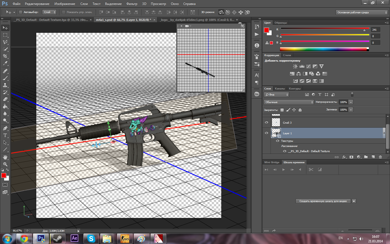Add a Photo Filter adjustment
Image resolution: width=390 pixels, height=244 pixels.
(312, 73)
